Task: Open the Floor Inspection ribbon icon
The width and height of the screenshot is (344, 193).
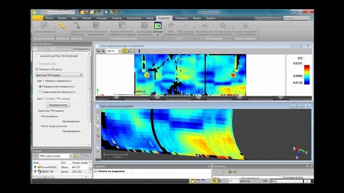Action: (171, 26)
